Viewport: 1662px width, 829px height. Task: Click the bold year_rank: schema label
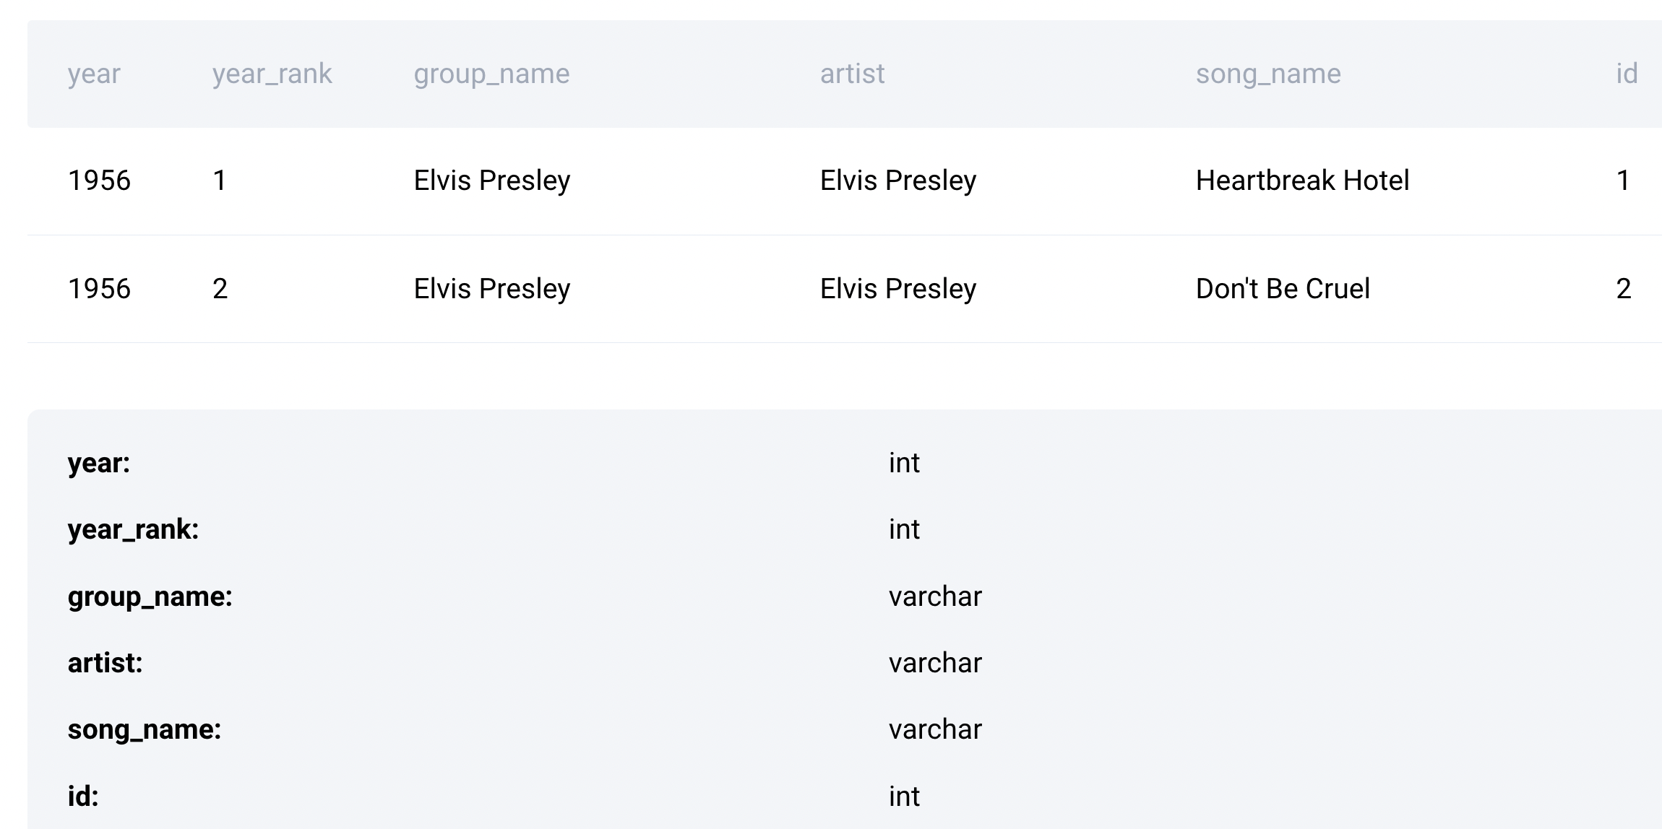tap(133, 529)
